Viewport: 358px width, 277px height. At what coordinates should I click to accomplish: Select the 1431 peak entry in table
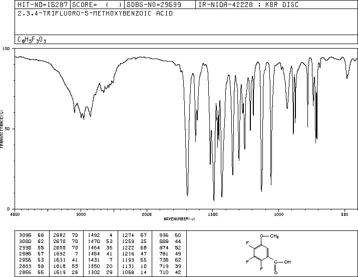(100, 260)
